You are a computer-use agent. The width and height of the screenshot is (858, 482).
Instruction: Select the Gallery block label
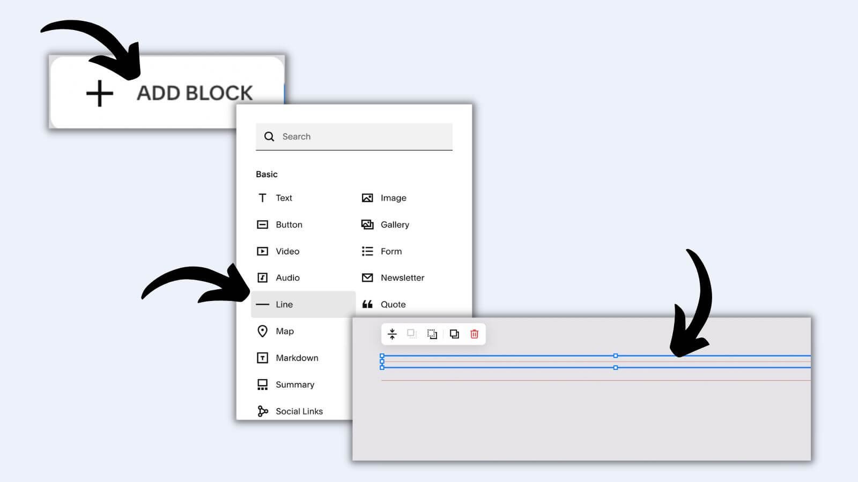395,224
